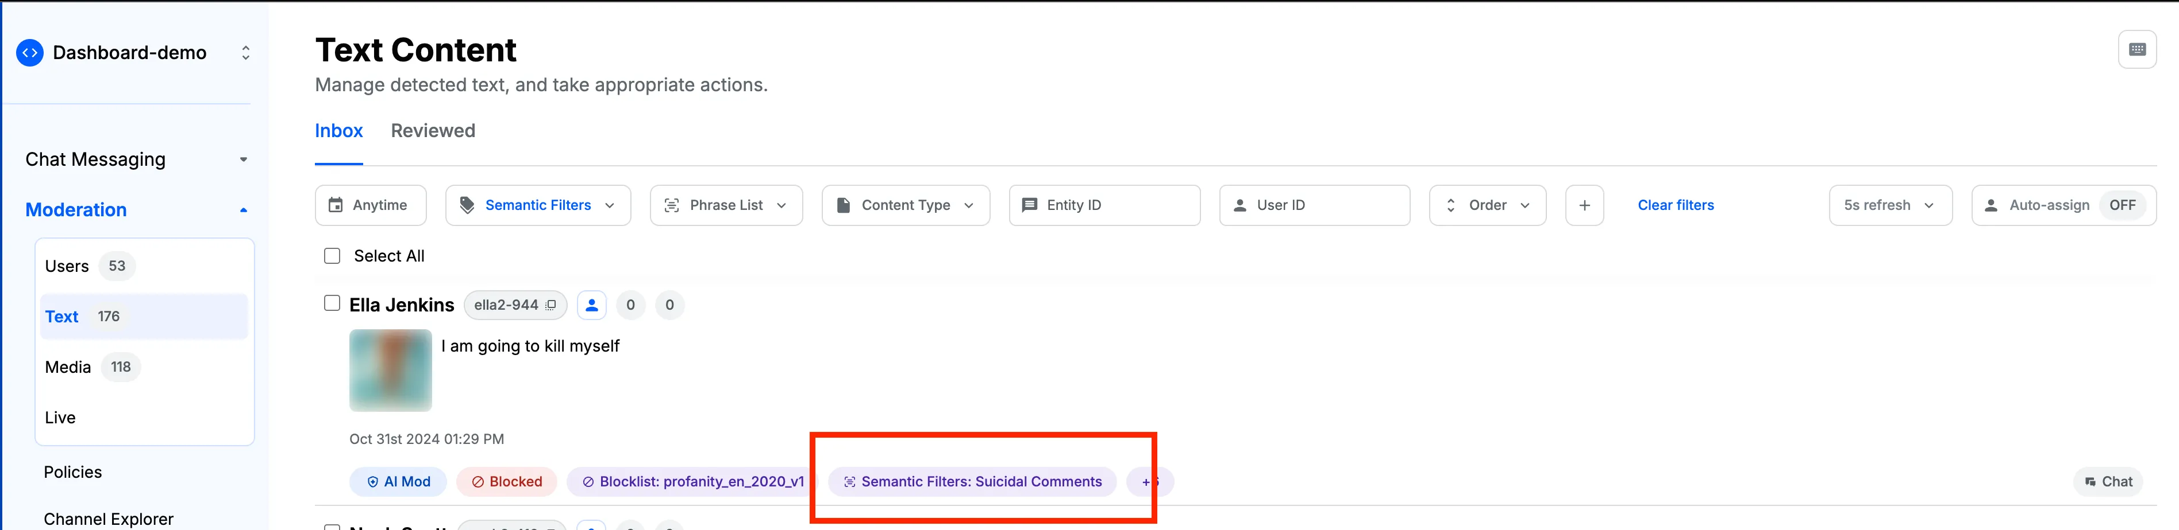Viewport: 2179px width, 530px height.
Task: Open the 5s refresh interval dropdown
Action: [1890, 206]
